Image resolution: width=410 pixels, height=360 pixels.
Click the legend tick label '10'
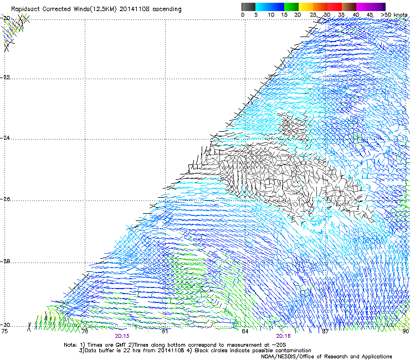pyautogui.click(x=271, y=15)
